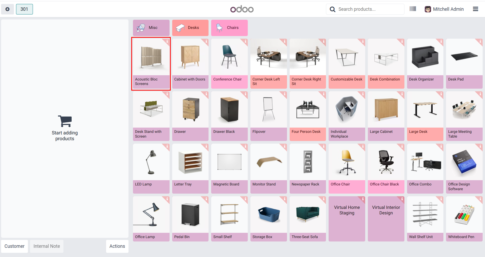
Task: Open info corner on Virtual Home Staging
Action: [363, 199]
